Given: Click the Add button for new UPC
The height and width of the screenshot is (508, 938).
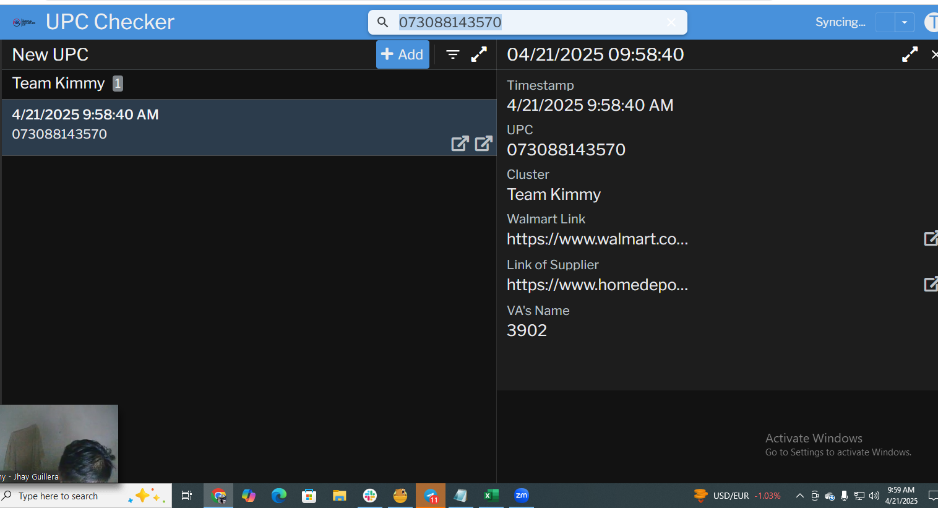Looking at the screenshot, I should 402,54.
